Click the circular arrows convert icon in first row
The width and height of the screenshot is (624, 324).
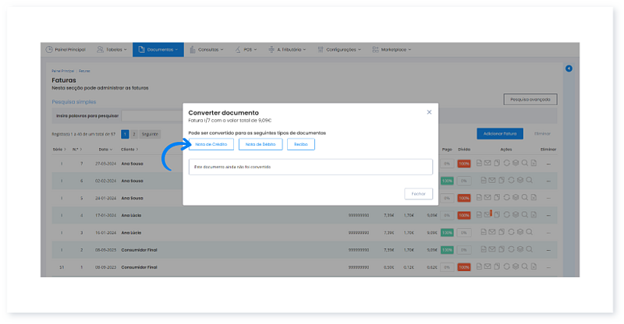pos(507,163)
